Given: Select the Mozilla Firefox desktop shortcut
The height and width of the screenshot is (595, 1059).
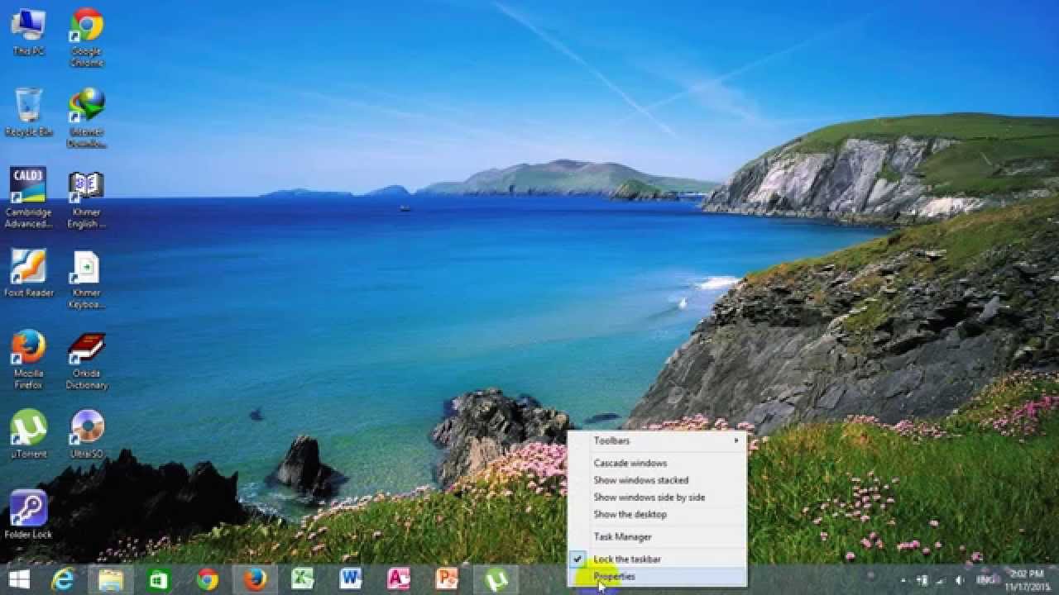Looking at the screenshot, I should click(x=28, y=359).
